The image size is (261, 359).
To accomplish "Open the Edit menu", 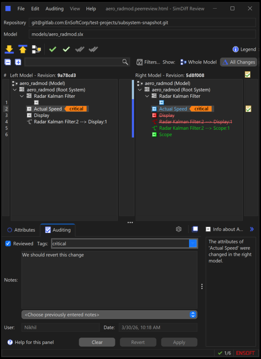I will [35, 9].
